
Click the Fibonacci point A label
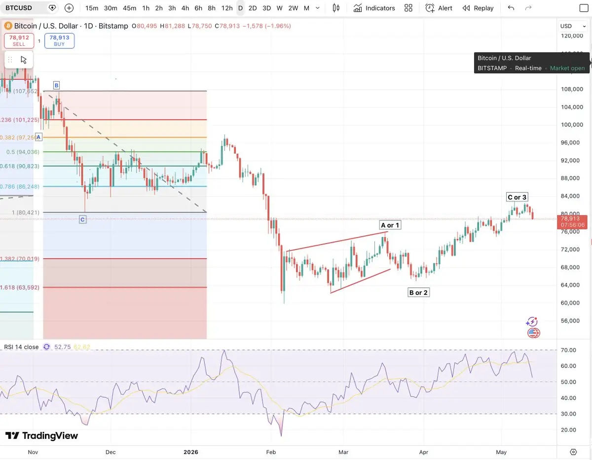coord(39,137)
